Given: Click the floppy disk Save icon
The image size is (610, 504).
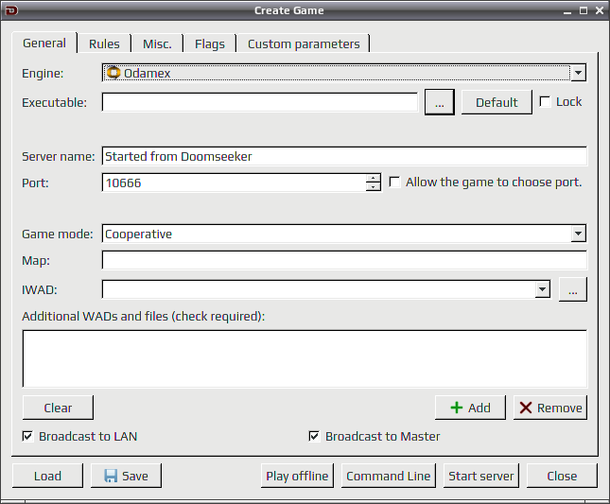Looking at the screenshot, I should pyautogui.click(x=111, y=476).
